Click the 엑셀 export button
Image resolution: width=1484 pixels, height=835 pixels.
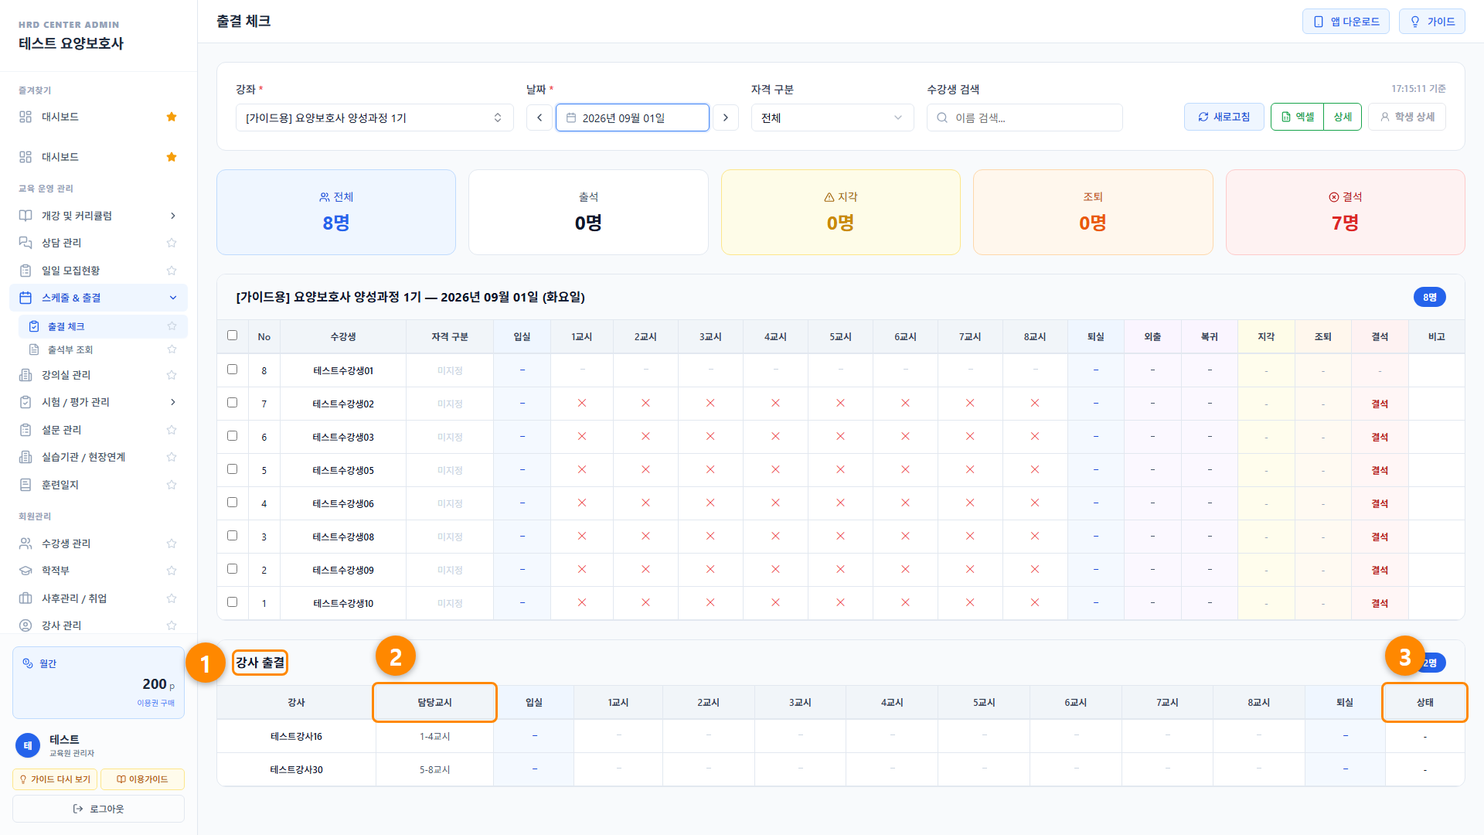(1297, 117)
